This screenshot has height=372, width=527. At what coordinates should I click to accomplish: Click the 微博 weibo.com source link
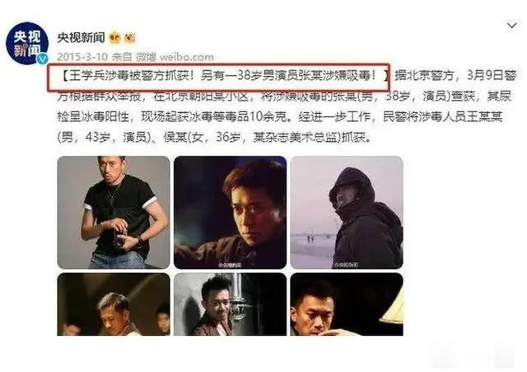(x=175, y=57)
